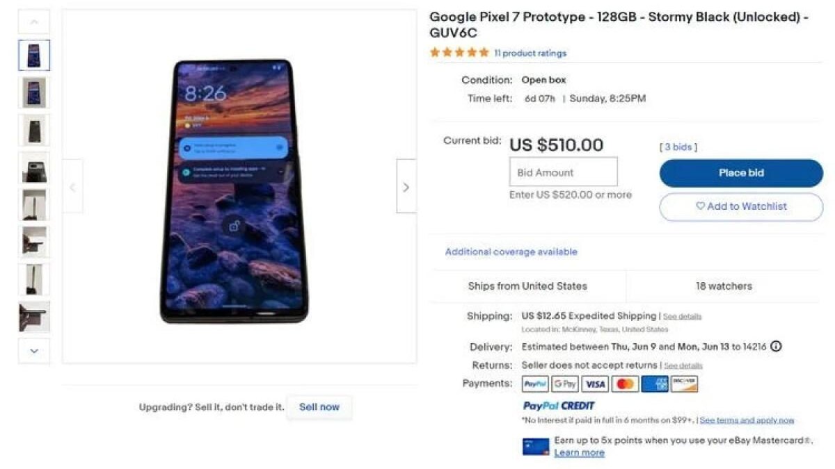The height and width of the screenshot is (469, 835).
Task: Click the five-star rating stars
Action: [x=459, y=51]
